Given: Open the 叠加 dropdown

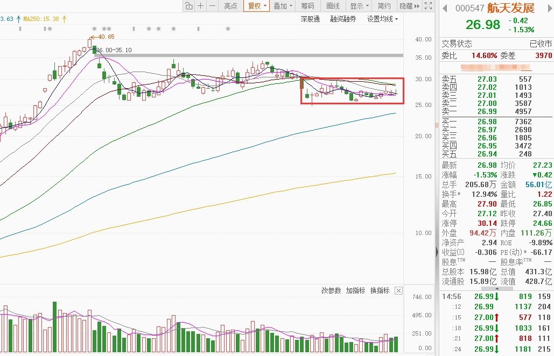Looking at the screenshot, I should click(283, 5).
